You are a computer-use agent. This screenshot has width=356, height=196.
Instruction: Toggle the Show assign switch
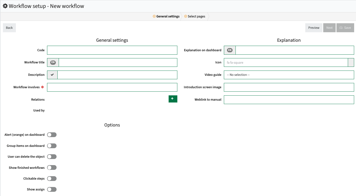pos(52,189)
